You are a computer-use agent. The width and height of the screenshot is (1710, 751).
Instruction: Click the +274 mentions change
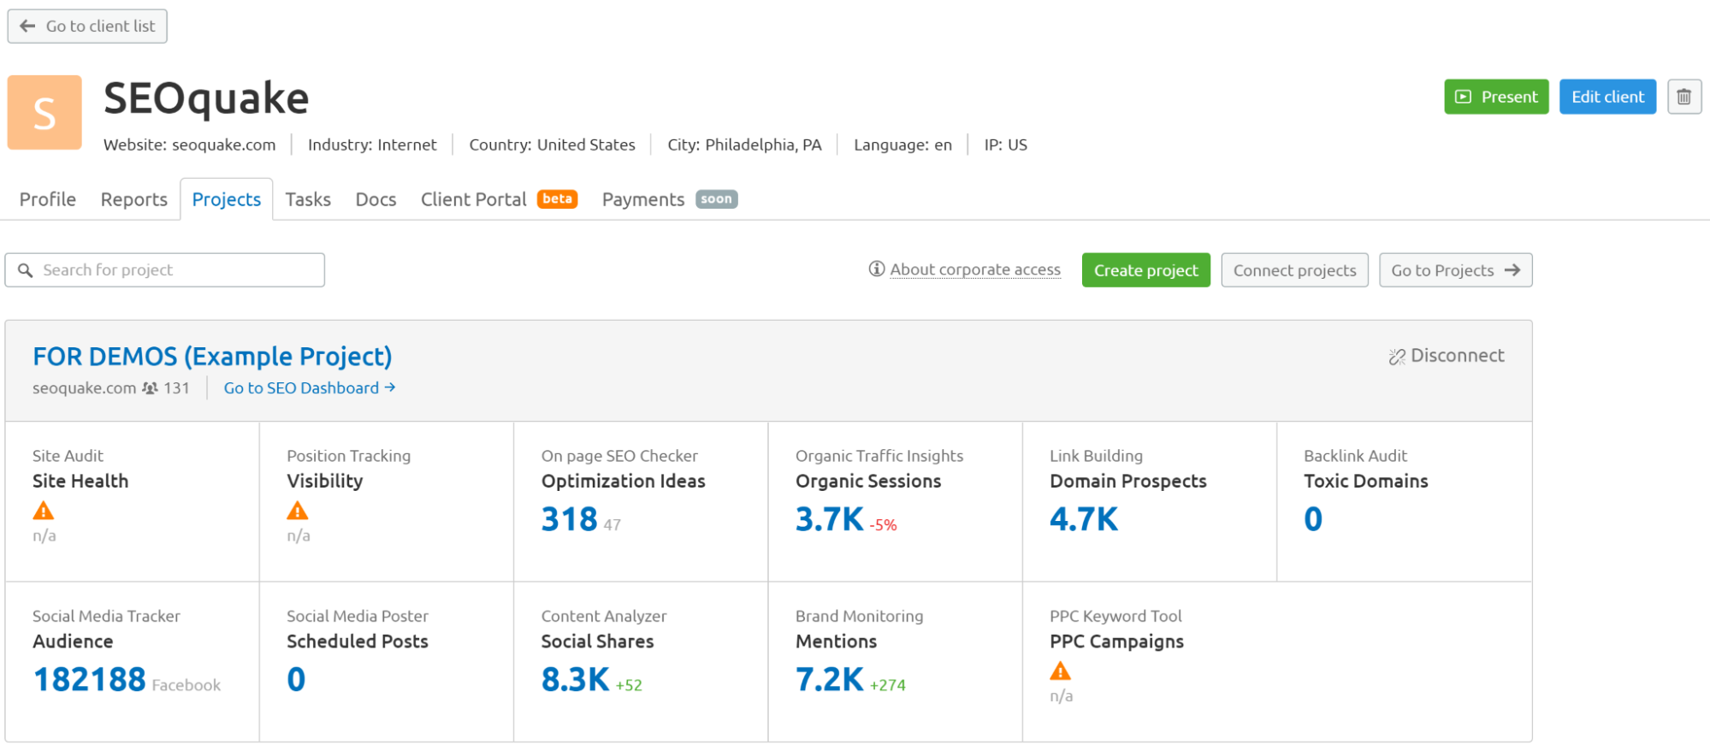pyautogui.click(x=888, y=685)
